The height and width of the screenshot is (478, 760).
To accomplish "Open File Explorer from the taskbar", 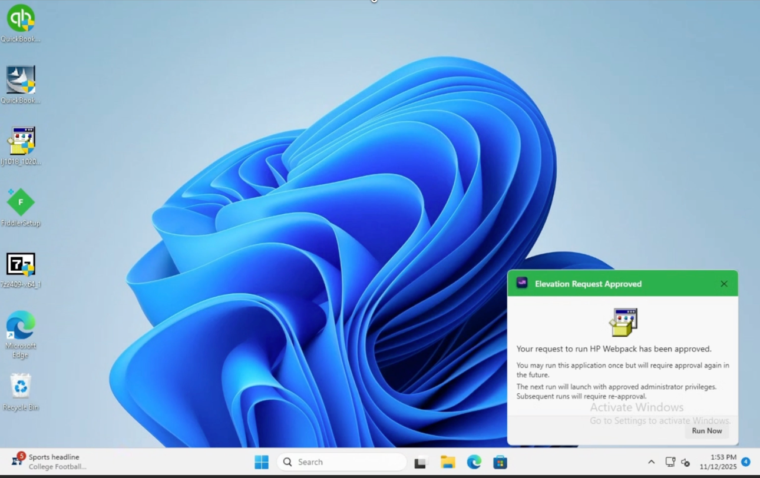I will click(x=448, y=462).
